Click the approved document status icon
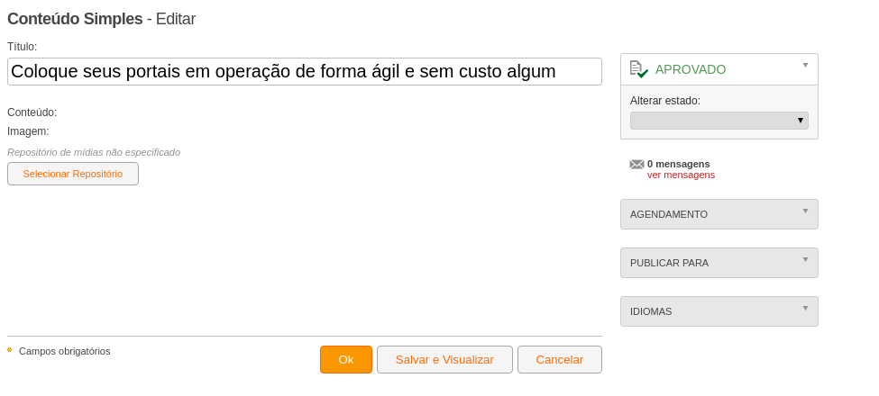879x396 pixels. point(638,69)
